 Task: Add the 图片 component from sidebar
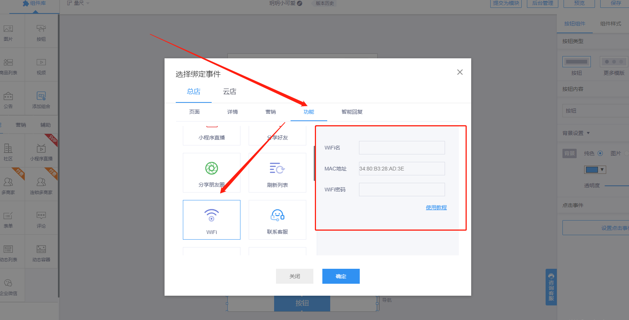[x=8, y=33]
